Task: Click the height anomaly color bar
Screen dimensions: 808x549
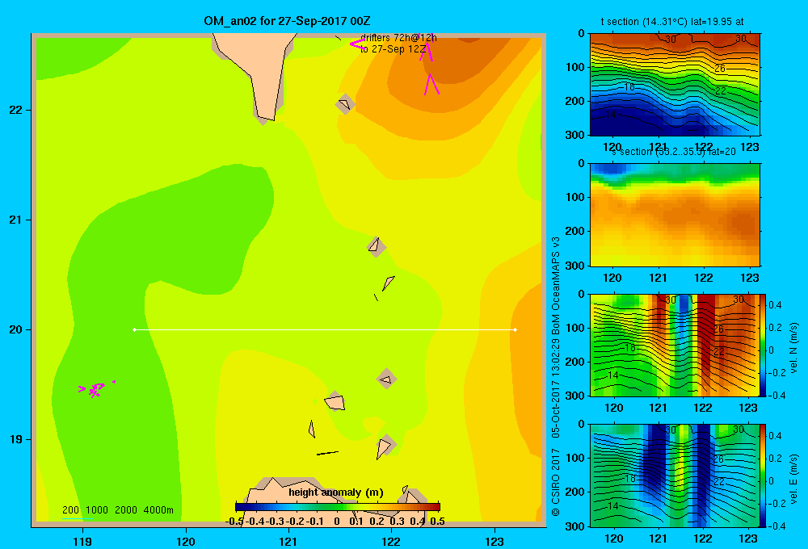Action: tap(338, 507)
